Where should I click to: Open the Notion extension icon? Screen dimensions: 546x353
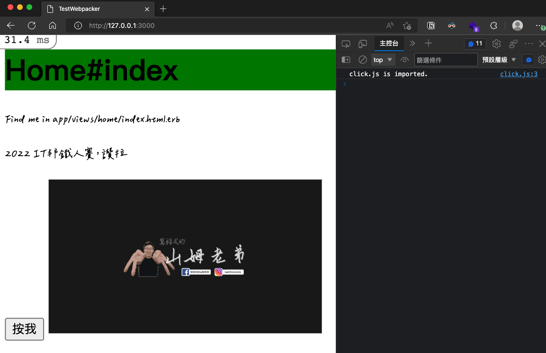click(x=431, y=26)
